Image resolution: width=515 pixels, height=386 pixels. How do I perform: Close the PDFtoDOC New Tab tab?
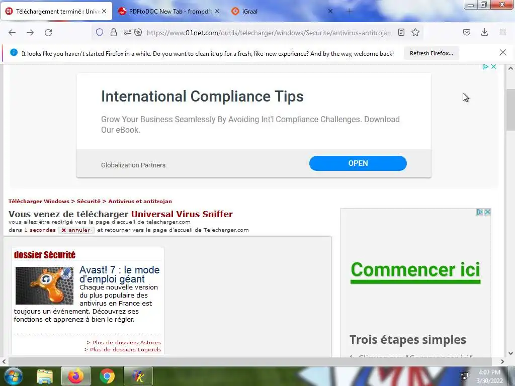(x=217, y=11)
